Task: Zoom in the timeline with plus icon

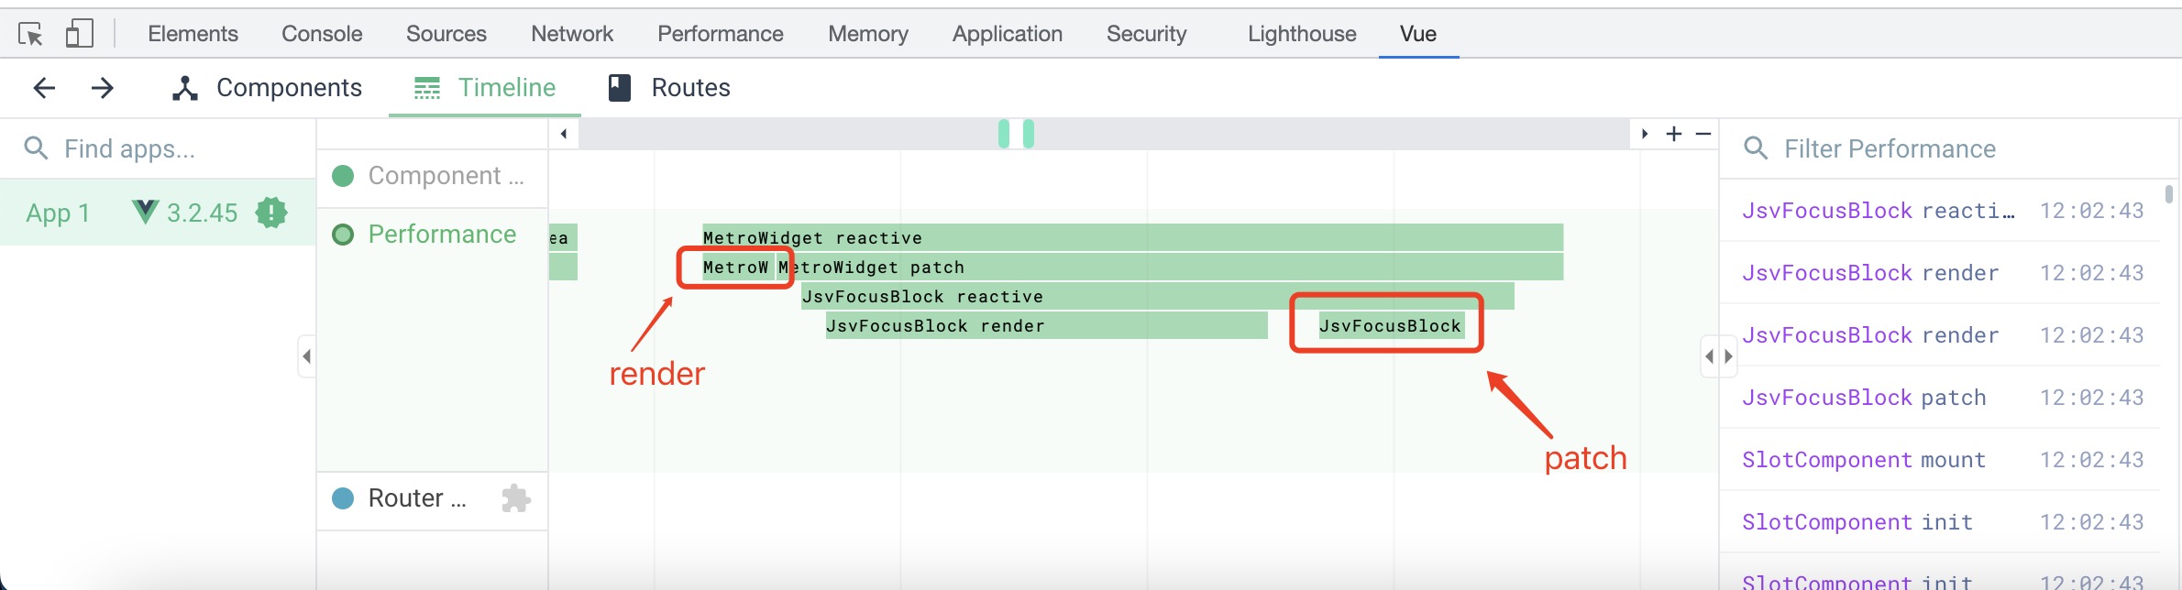Action: 1674,134
